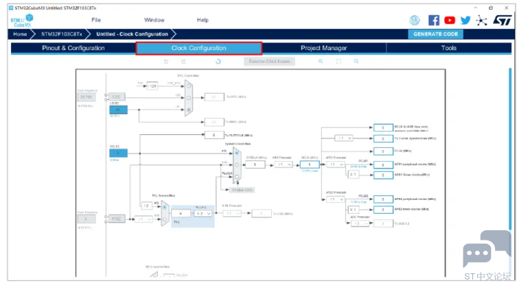Click the FCLK (MHz) value box
This screenshot has height=287, width=517.
click(x=383, y=151)
